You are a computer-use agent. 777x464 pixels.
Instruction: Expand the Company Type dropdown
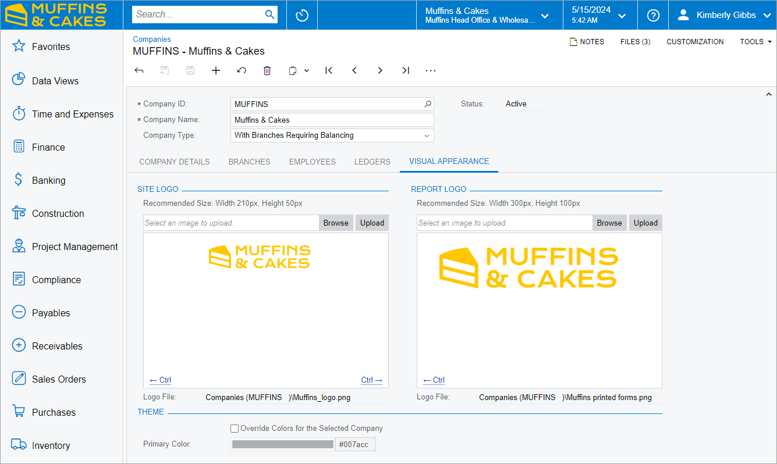[427, 135]
